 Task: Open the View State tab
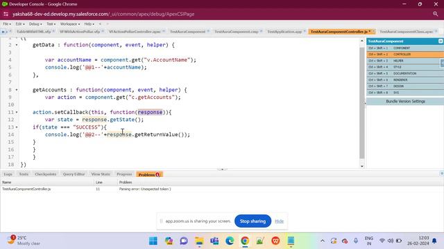[x=101, y=174]
